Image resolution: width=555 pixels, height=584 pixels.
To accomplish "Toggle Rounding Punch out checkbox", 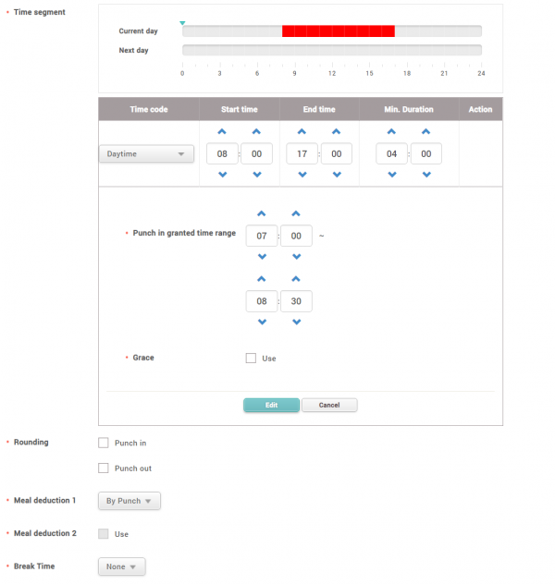I will pyautogui.click(x=104, y=468).
